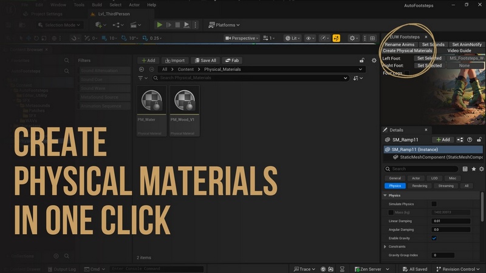Open the Details panel settings gear
This screenshot has height=273, width=486.
[482, 169]
